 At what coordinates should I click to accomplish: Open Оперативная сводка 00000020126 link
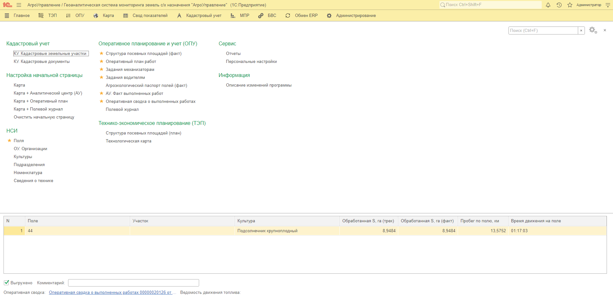pos(113,292)
